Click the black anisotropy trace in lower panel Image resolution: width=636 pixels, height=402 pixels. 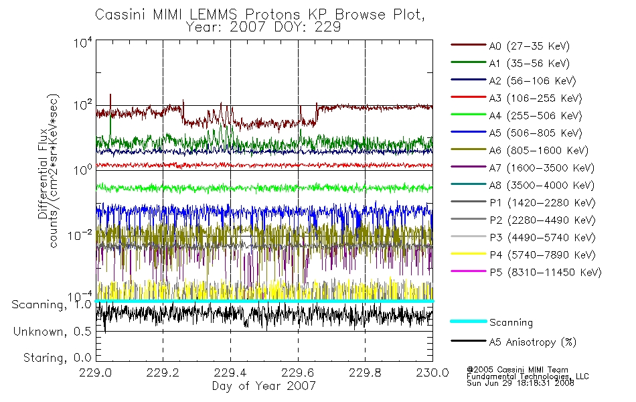point(264,315)
